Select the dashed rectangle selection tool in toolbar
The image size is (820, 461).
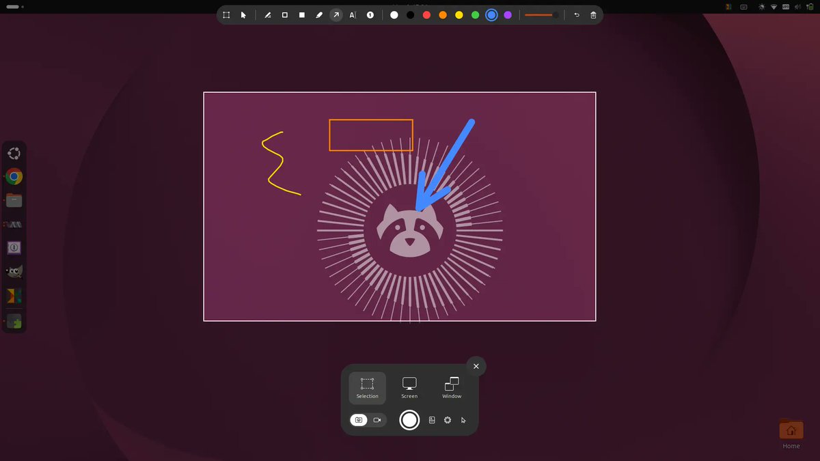coord(226,14)
